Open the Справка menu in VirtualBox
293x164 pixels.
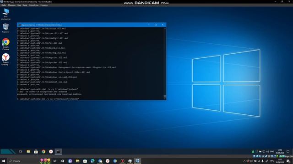coord(44,5)
